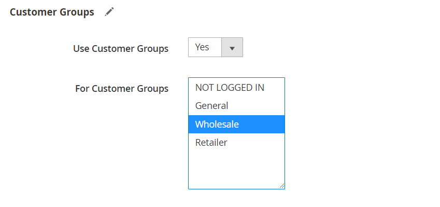The image size is (440, 207).
Task: Click the NOT LOGGED IN list entry
Action: [236, 88]
